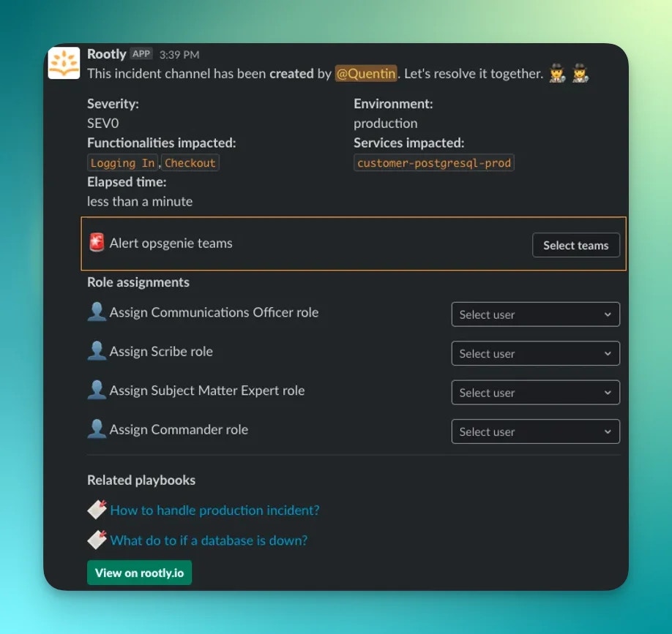Click the red siren alert icon

click(97, 242)
